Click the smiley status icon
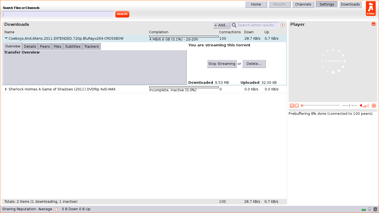This screenshot has width=379, height=213. click(375, 209)
